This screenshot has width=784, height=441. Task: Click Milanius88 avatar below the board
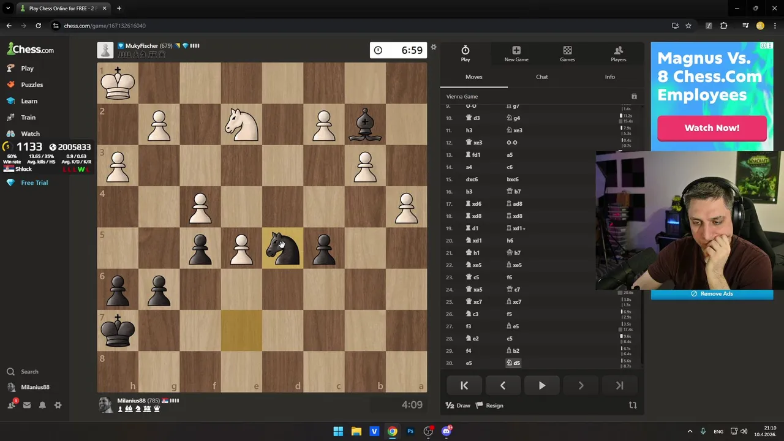pos(105,404)
